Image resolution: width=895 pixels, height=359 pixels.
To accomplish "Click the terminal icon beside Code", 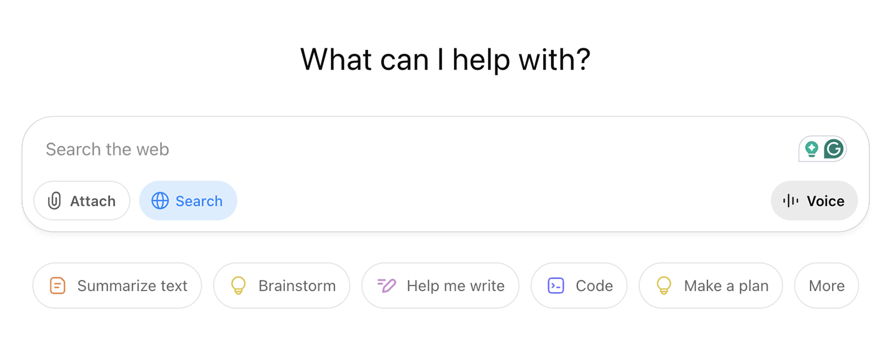I will pos(556,286).
